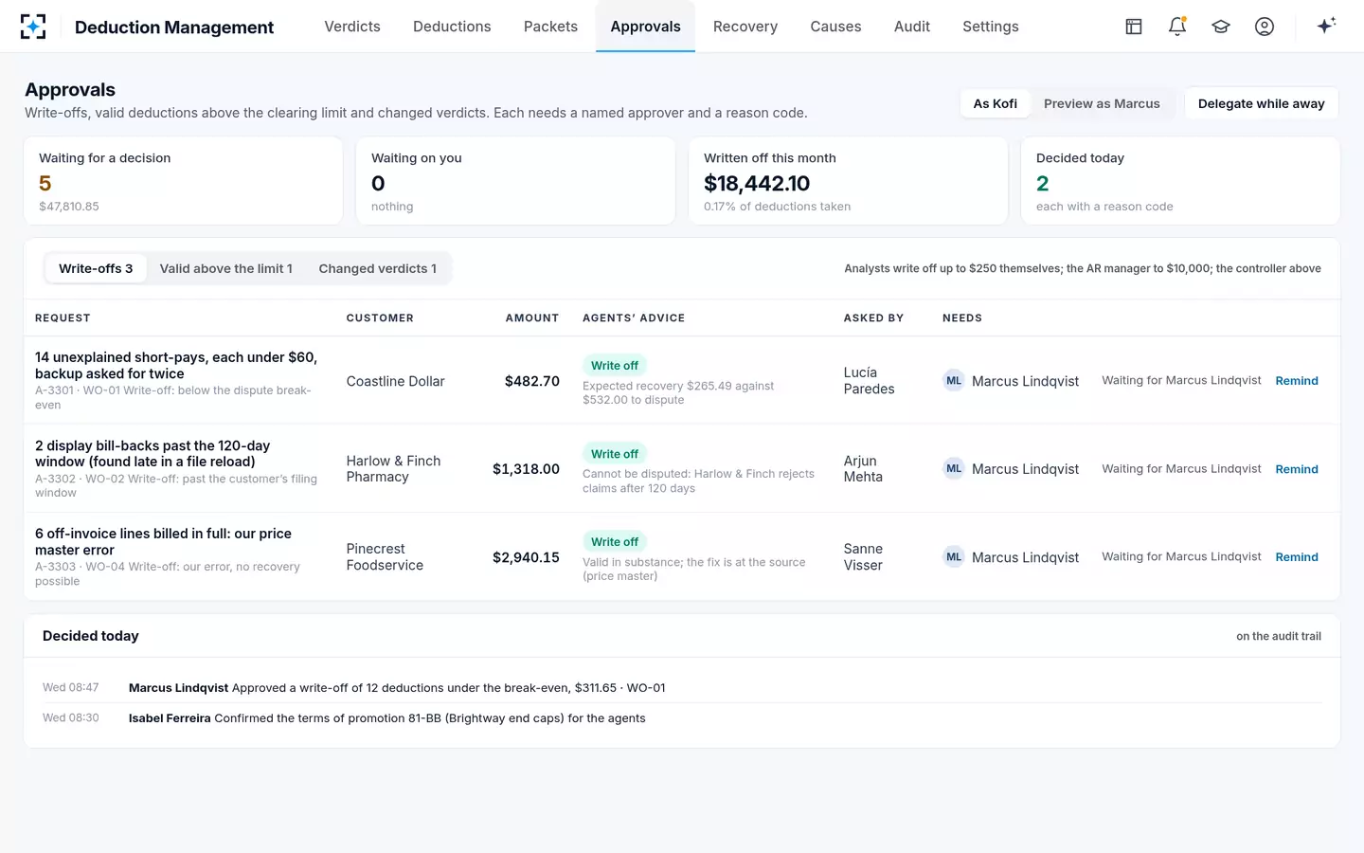Go to the Verdicts tab
This screenshot has height=853, width=1364.
pos(352,27)
